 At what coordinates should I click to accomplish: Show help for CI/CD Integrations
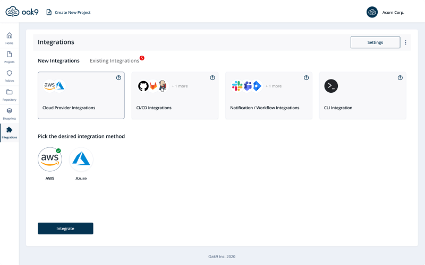pos(212,78)
